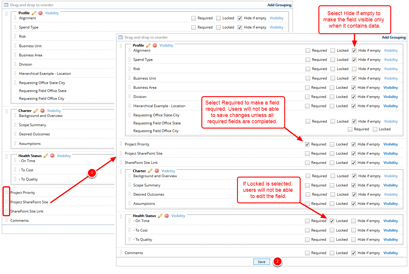Open the Health Status group Visibility link in right panel
This screenshot has height=274, width=409.
pyautogui.click(x=178, y=216)
